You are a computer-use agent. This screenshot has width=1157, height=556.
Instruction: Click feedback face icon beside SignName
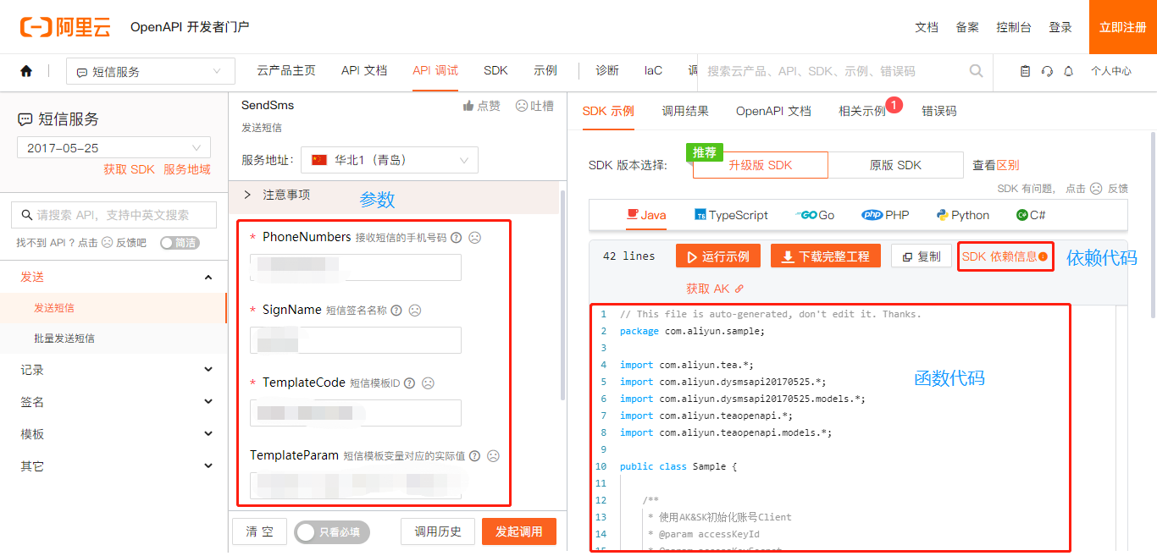coord(415,311)
